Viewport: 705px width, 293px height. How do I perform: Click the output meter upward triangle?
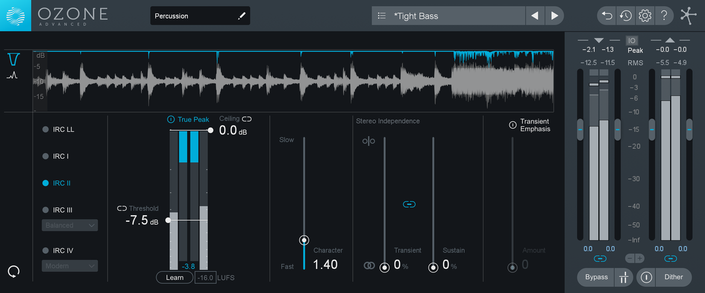tap(670, 40)
